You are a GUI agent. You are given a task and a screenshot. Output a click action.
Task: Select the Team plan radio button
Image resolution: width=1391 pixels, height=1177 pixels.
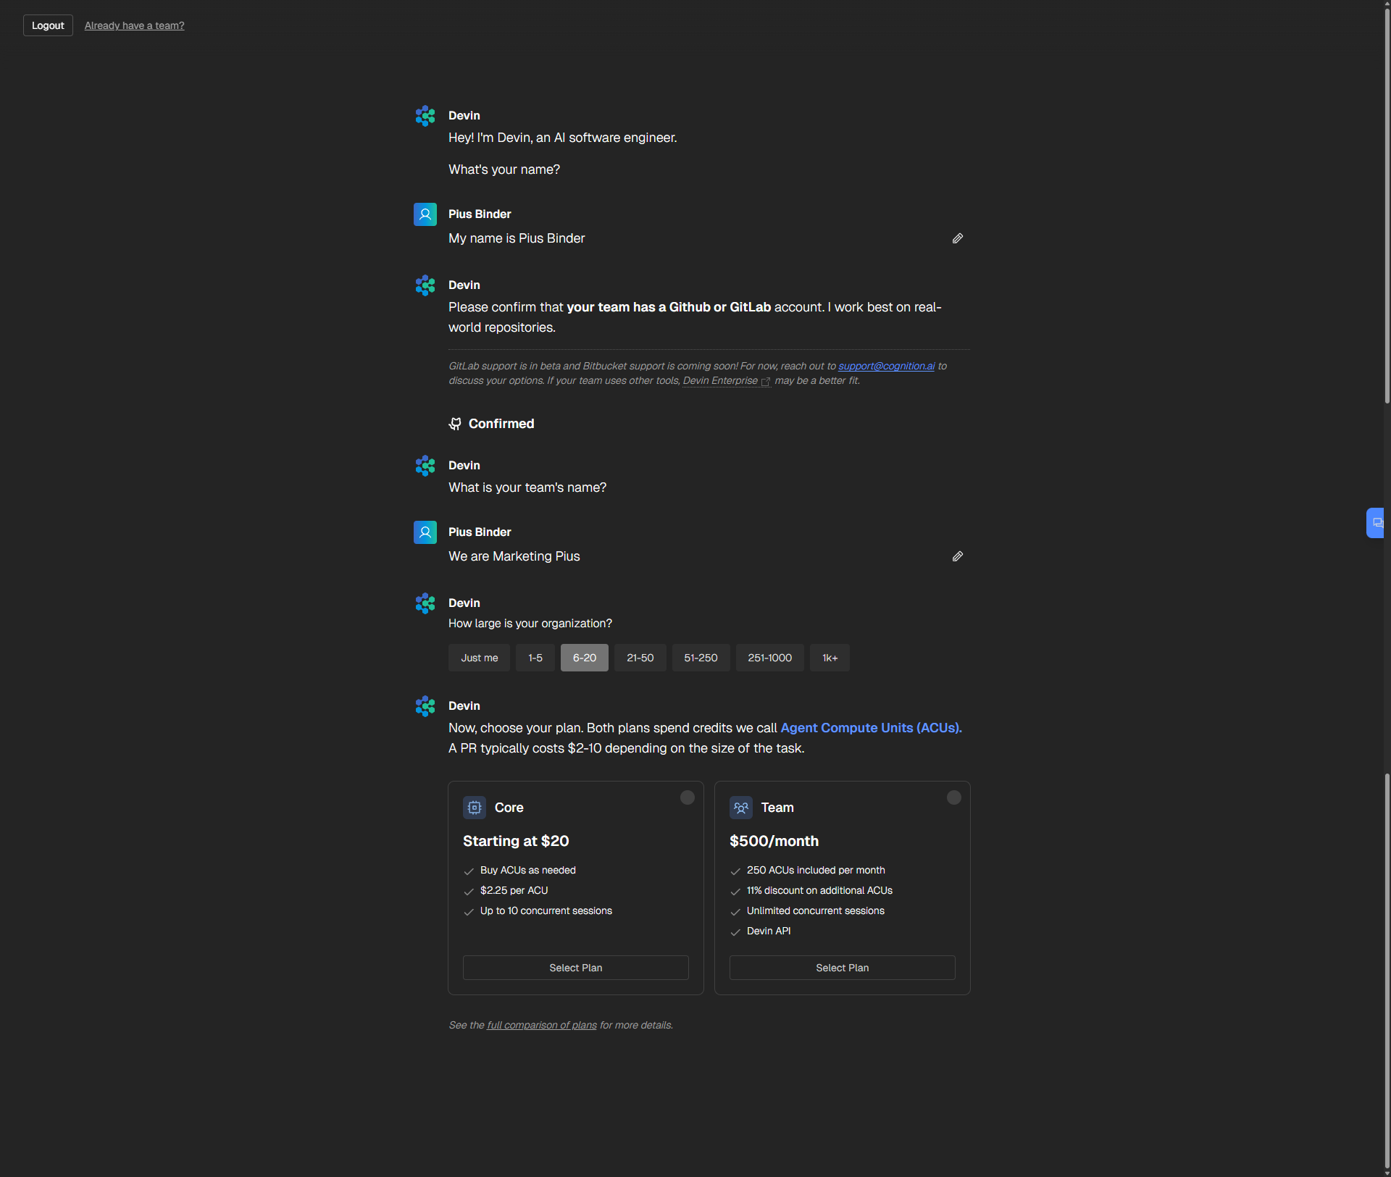[x=954, y=797]
